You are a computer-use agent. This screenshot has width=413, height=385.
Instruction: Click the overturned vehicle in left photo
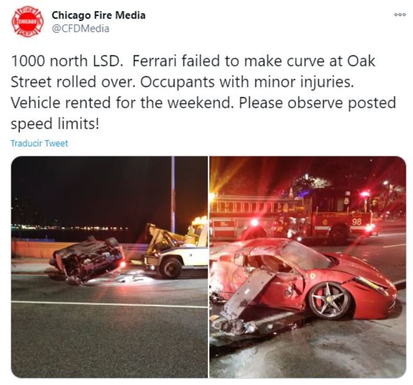point(86,259)
